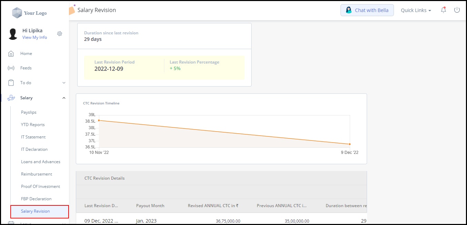
Task: Select the Salary Revision menu item
Action: point(35,211)
